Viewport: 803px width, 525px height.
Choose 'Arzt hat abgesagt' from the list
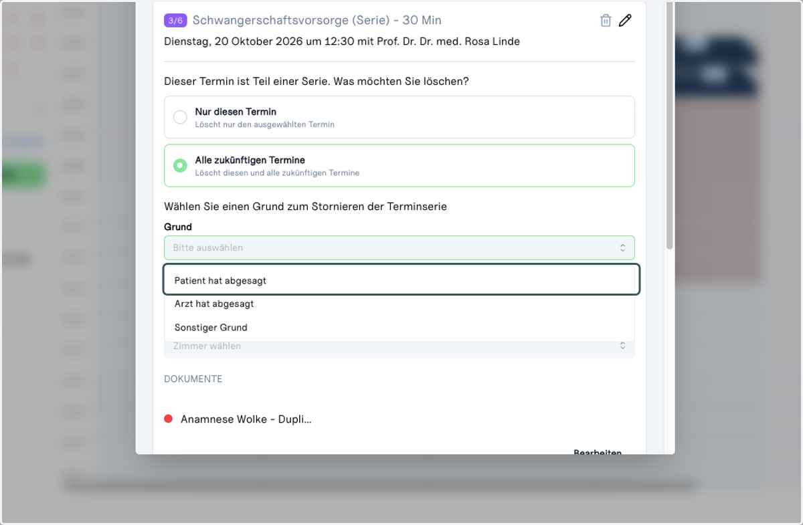tap(399, 304)
